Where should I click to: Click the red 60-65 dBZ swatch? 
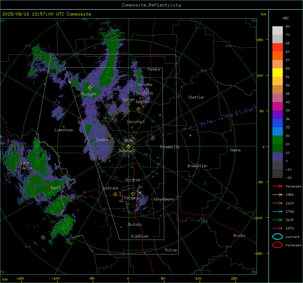pyautogui.click(x=277, y=47)
